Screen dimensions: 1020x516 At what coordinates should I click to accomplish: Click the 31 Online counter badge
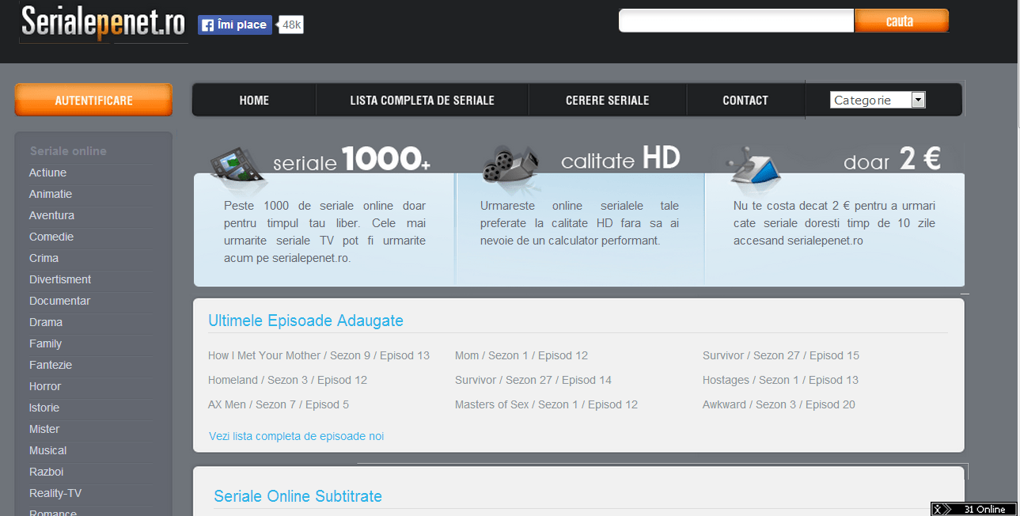(974, 509)
